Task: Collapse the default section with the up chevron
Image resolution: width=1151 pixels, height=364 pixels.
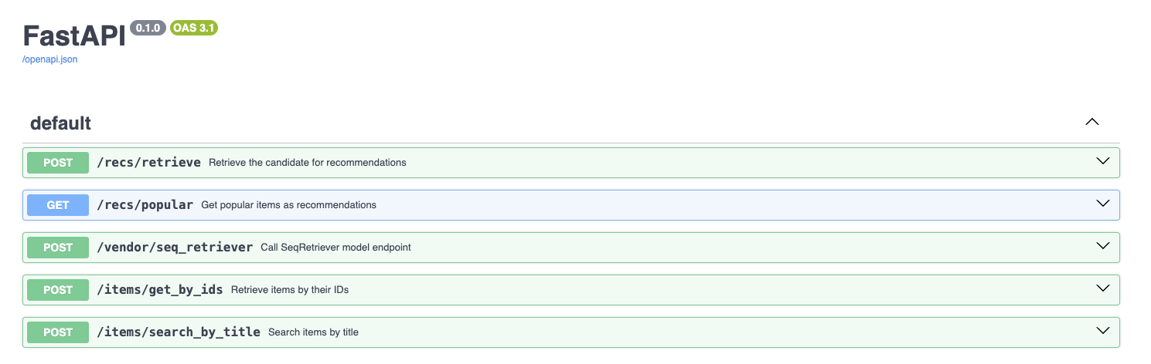Action: point(1091,122)
